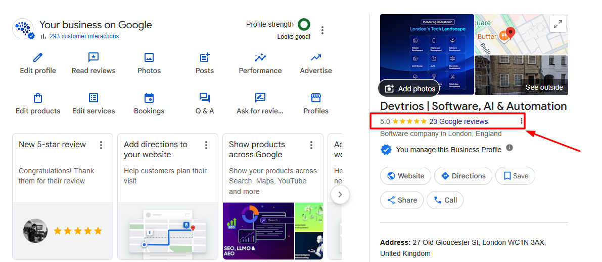Click the address 27 Old Gloucester St

462,248
